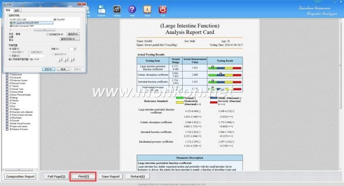
Task: Click the report list horizontal scrollbar
Action: (x=20, y=170)
